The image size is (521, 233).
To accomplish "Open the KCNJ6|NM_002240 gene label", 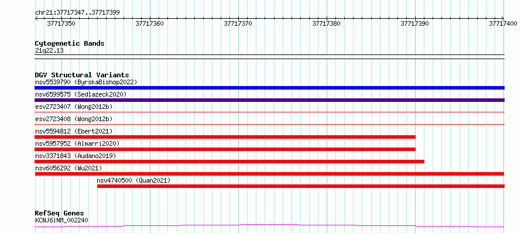I will [x=61, y=220].
